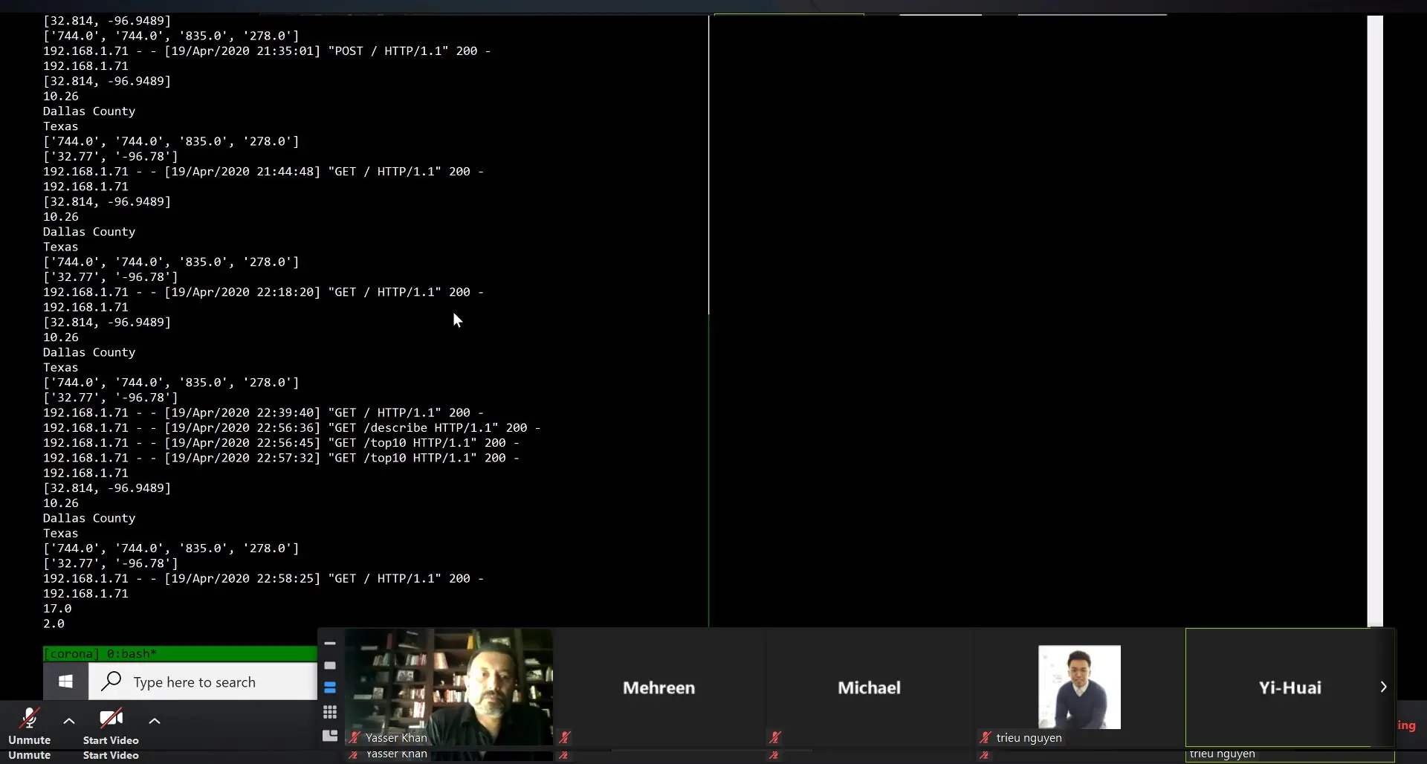Screen dimensions: 1427x764
Task: Click the Windows Start button
Action: click(65, 681)
